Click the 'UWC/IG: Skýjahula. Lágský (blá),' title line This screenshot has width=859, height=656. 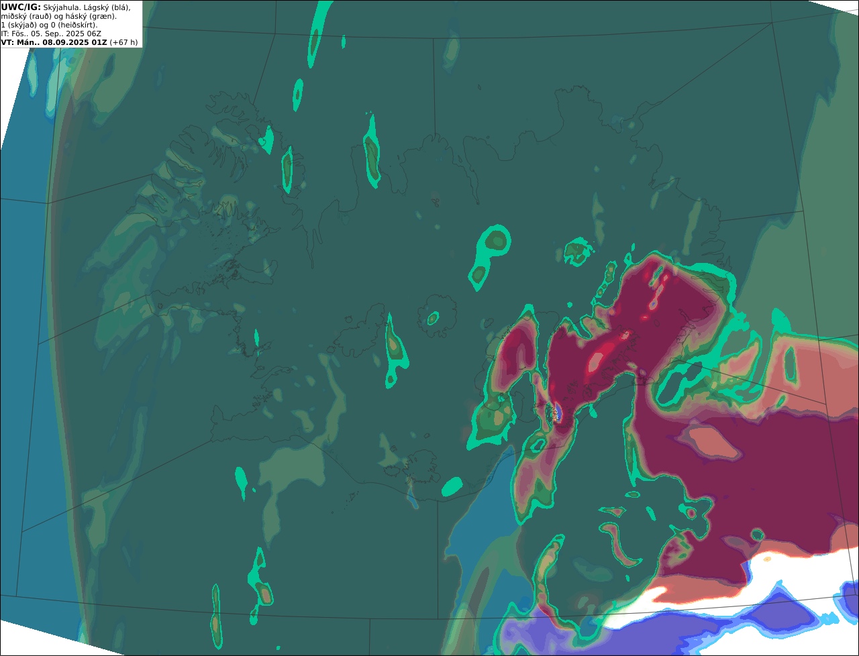click(x=66, y=7)
